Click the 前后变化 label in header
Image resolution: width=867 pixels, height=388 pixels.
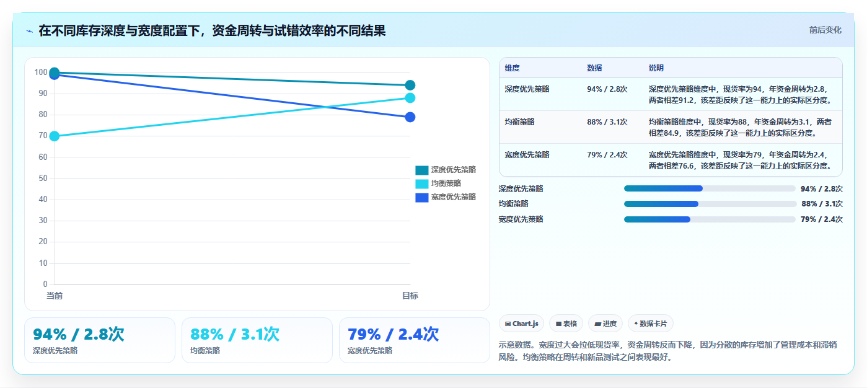[825, 30]
